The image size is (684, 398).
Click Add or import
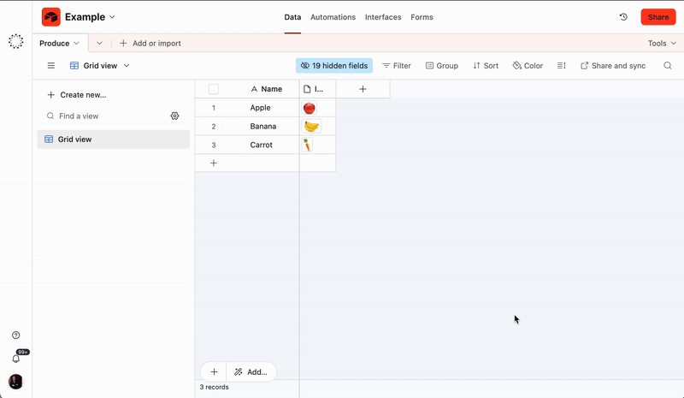point(150,43)
